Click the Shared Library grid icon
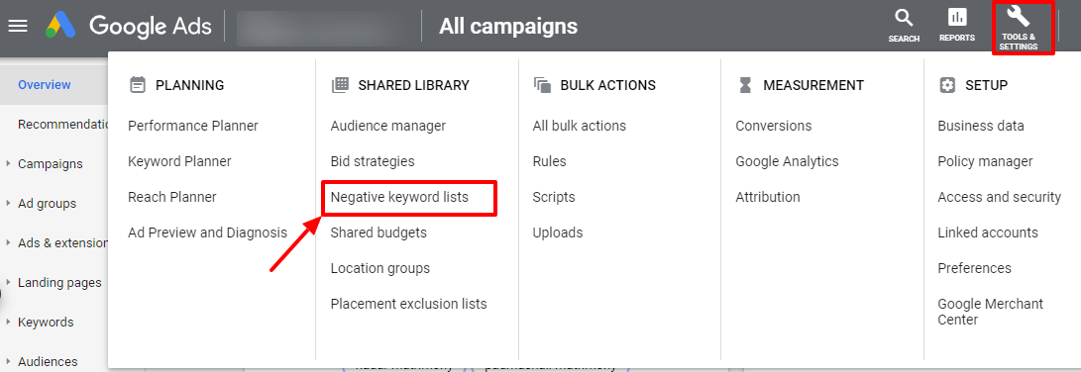The height and width of the screenshot is (372, 1081). pos(340,85)
